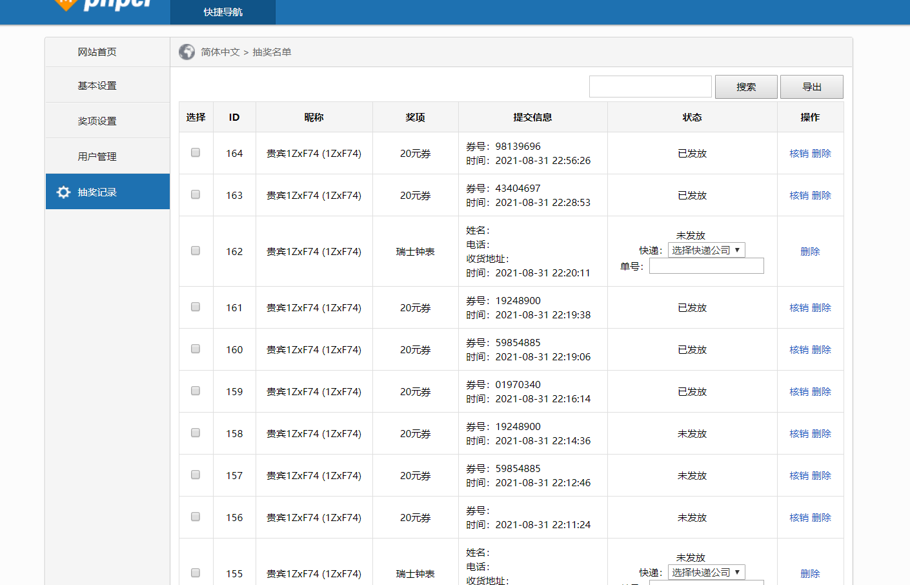
Task: Select the checkbox for row ID 162
Action: click(x=196, y=251)
